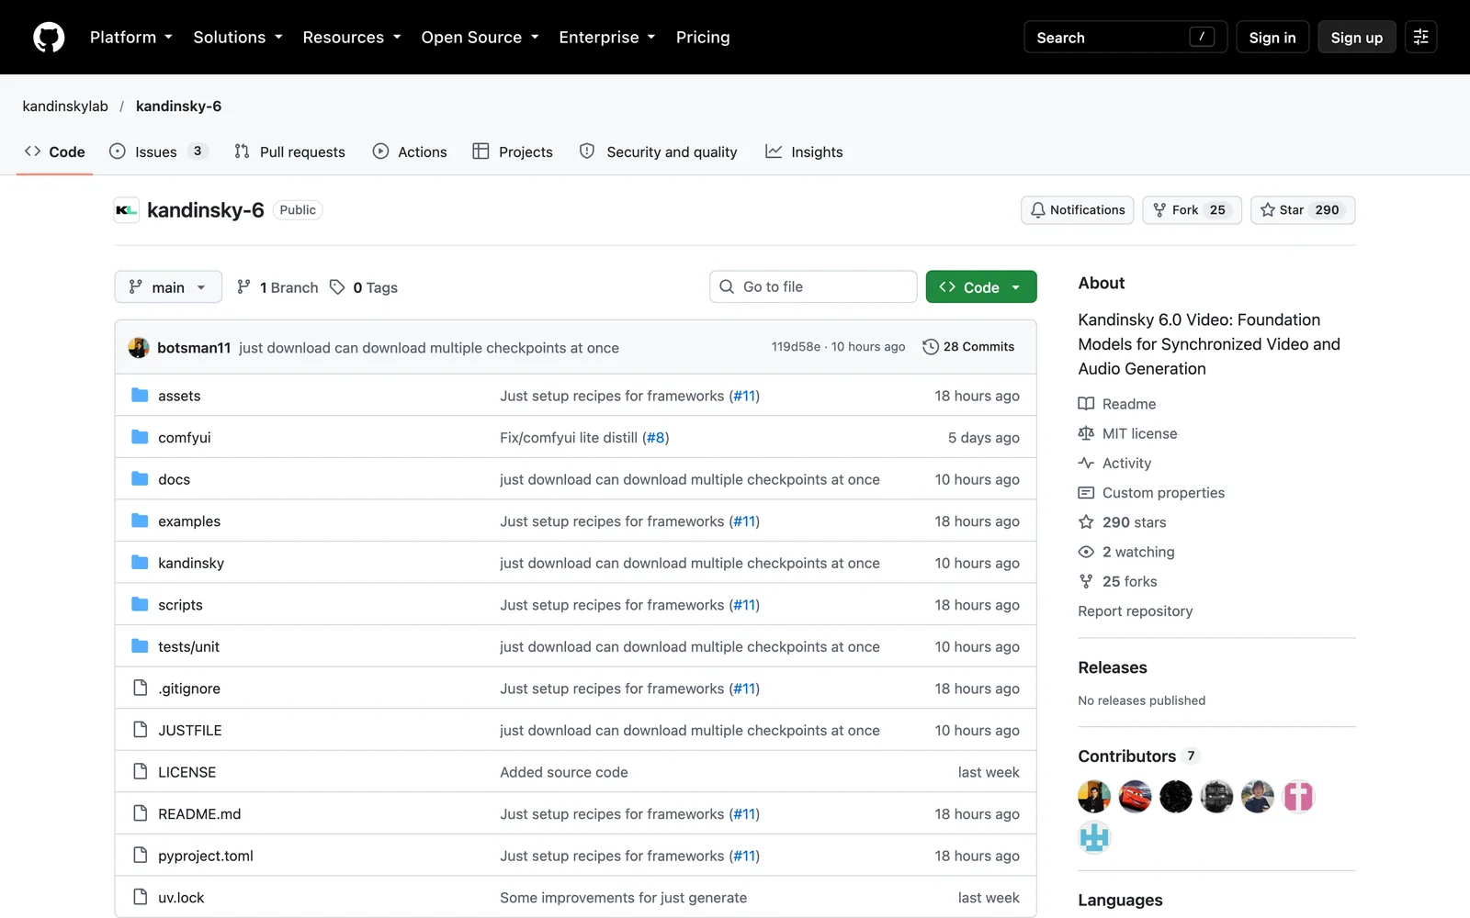This screenshot has height=918, width=1470.
Task: Open the Security and quality tab
Action: pos(659,151)
